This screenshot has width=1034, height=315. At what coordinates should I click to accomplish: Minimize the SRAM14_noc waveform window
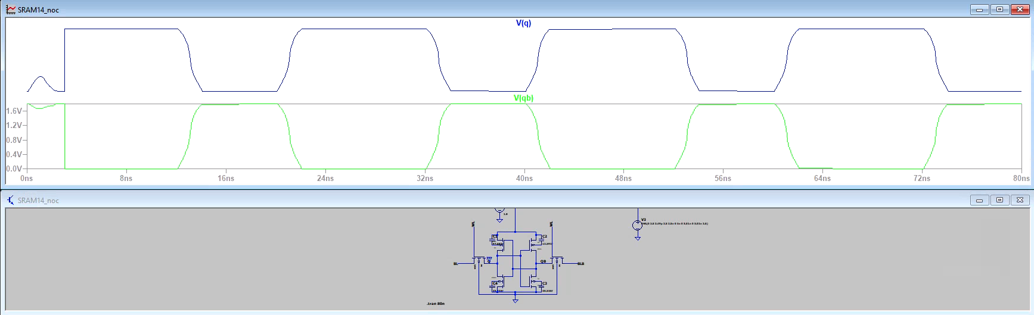[x=979, y=10]
